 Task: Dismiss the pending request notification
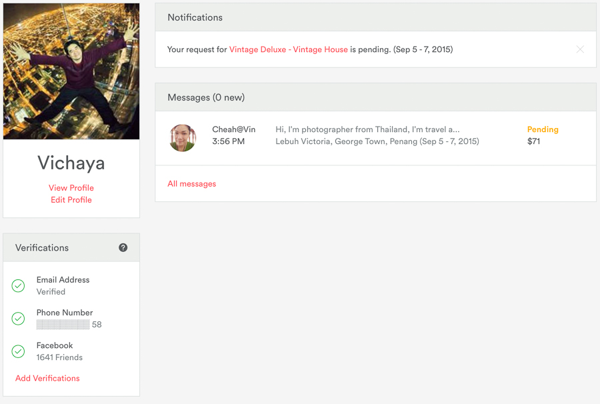(580, 49)
